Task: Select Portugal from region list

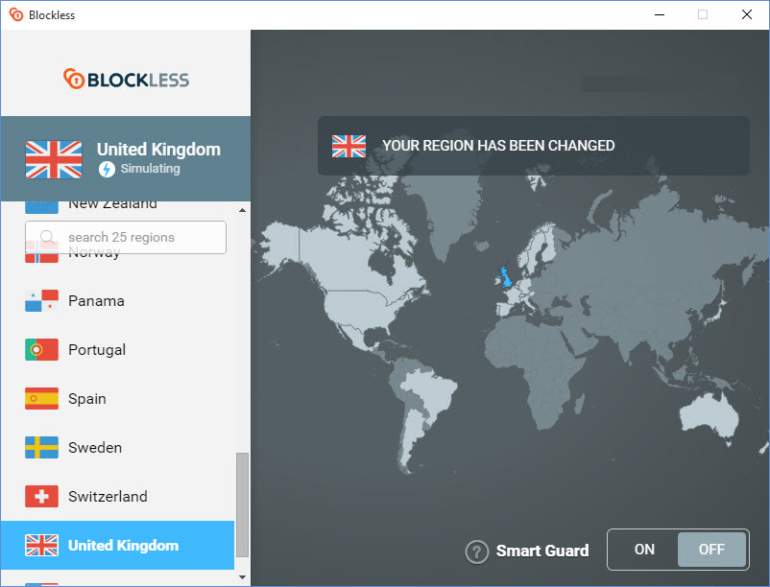Action: [118, 350]
